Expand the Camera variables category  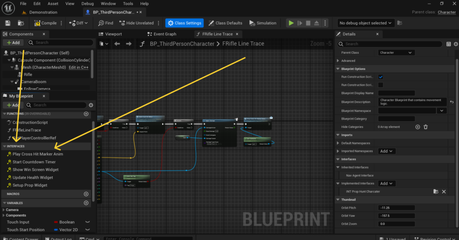pyautogui.click(x=4, y=210)
